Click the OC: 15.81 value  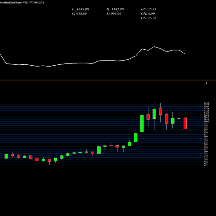click(149, 10)
